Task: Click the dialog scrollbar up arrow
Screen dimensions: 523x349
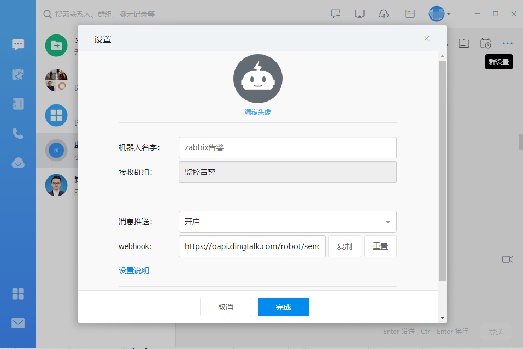Action: (x=442, y=56)
